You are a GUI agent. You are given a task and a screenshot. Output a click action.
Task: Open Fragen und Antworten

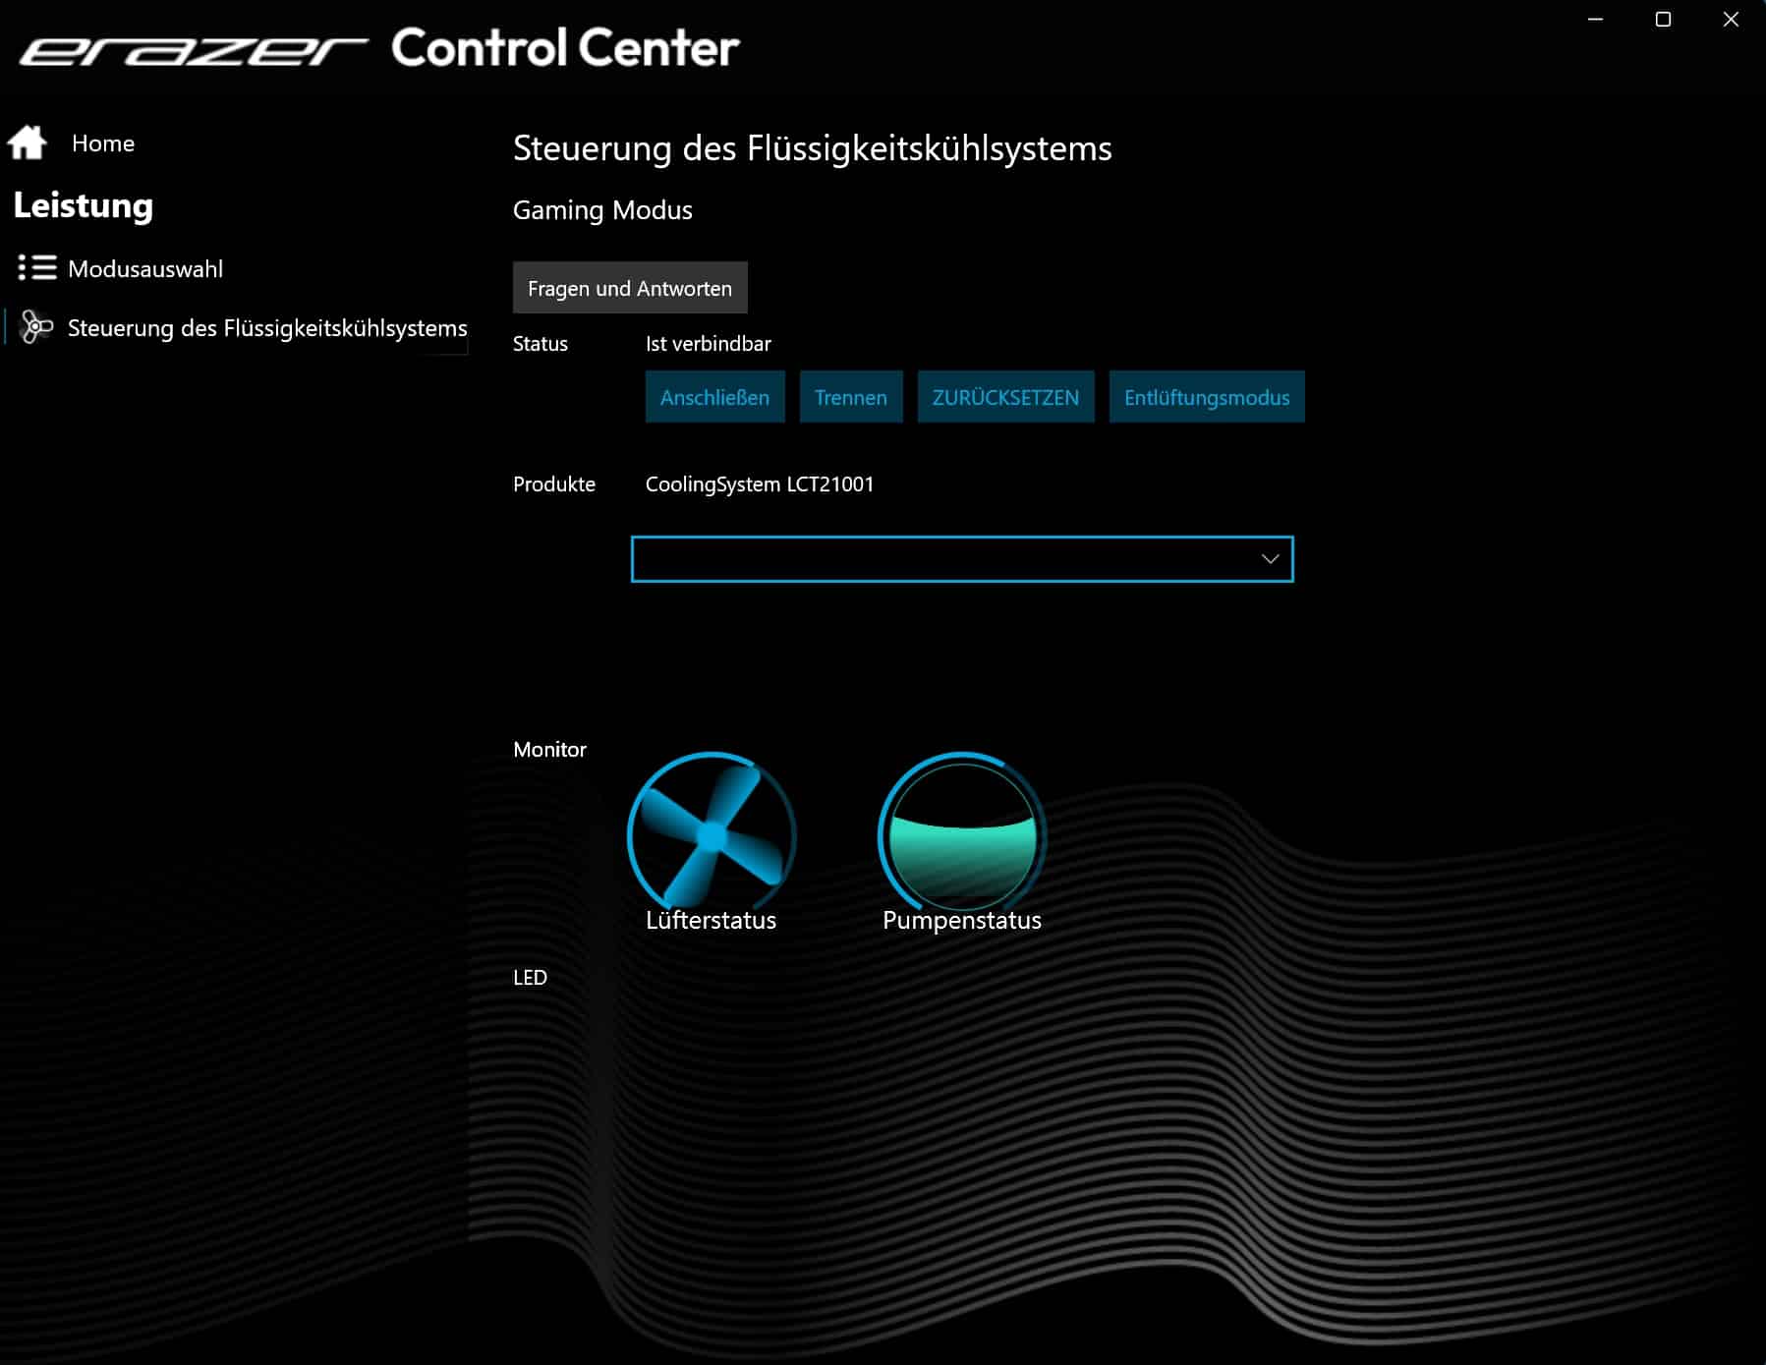tap(630, 288)
